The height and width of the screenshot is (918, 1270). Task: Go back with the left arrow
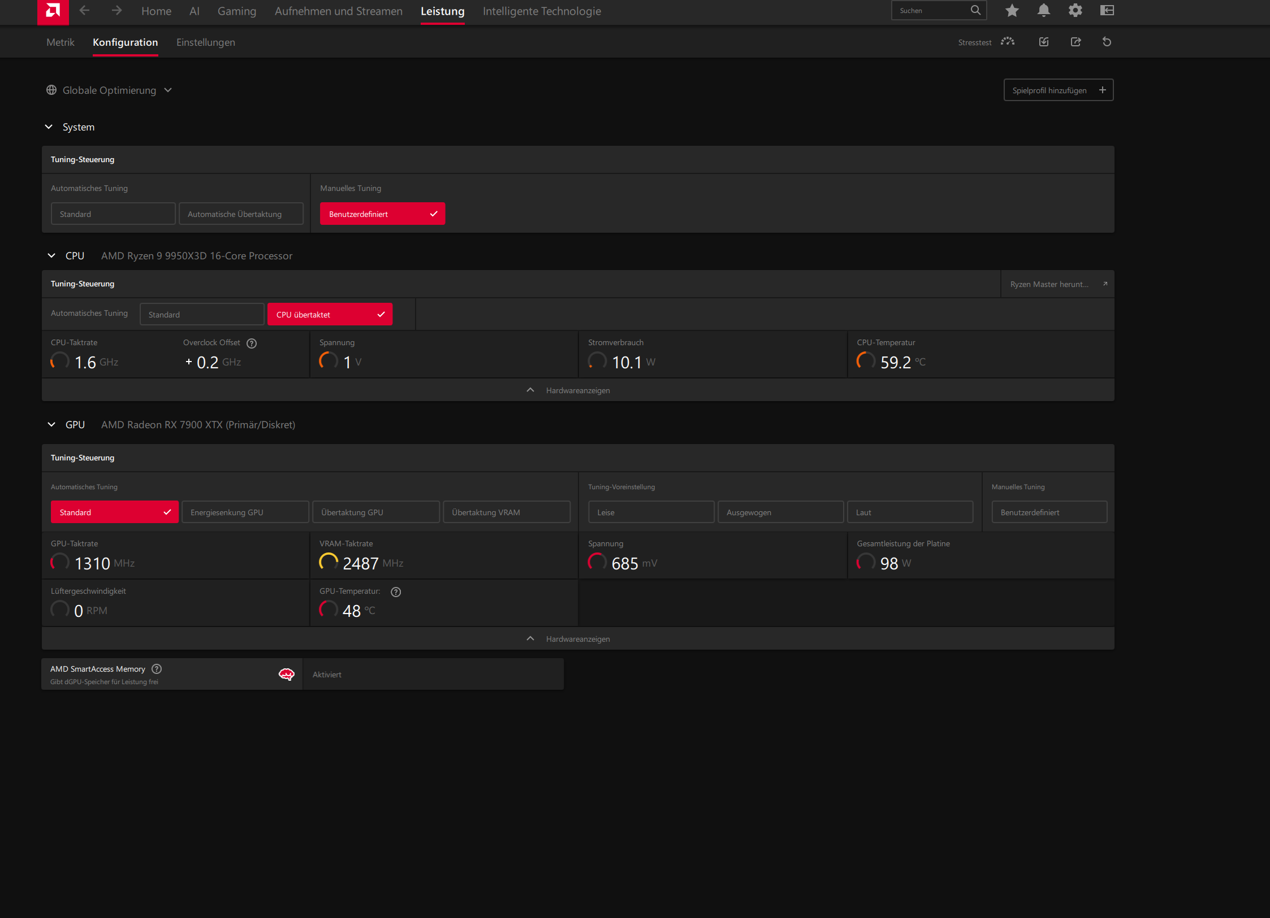click(x=84, y=11)
